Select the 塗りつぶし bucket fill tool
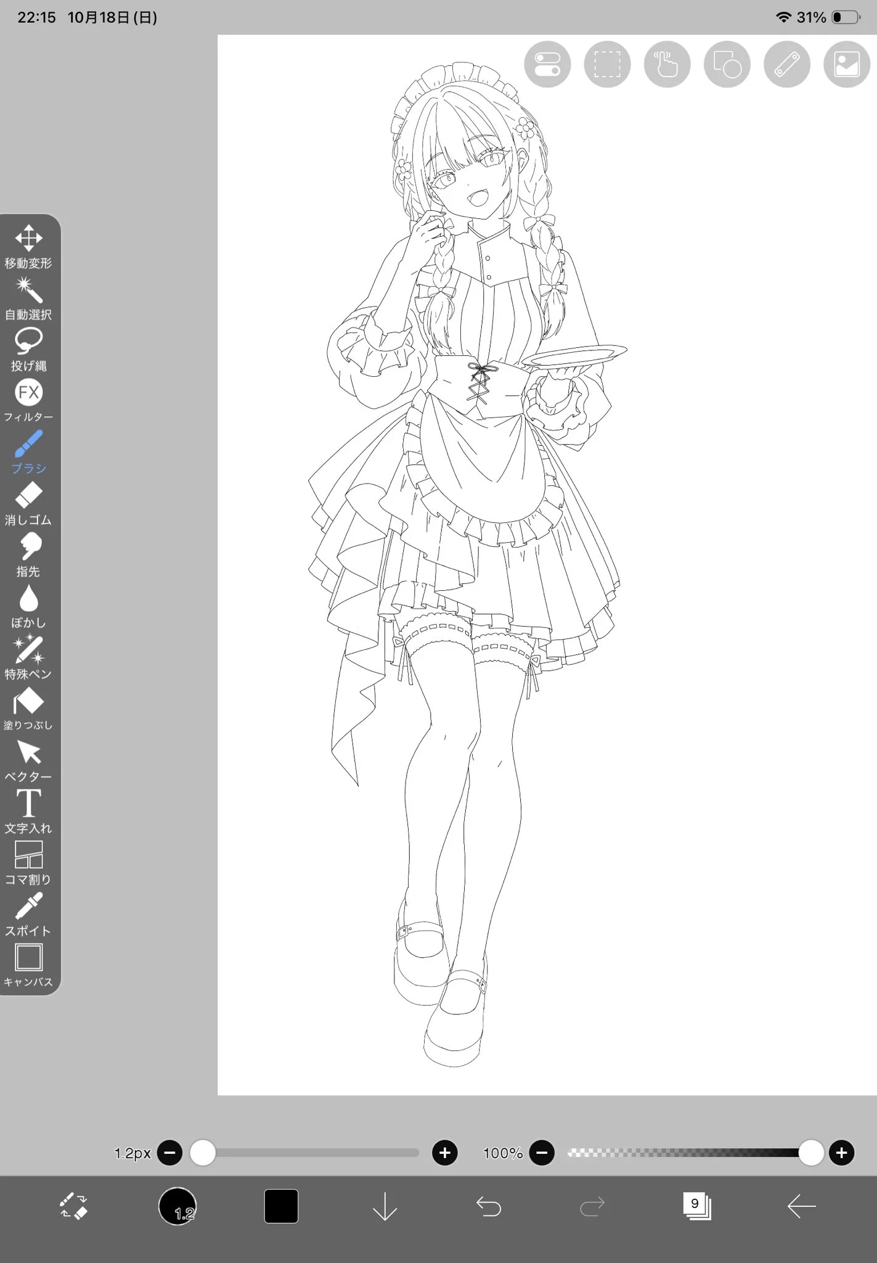877x1263 pixels. 28,709
